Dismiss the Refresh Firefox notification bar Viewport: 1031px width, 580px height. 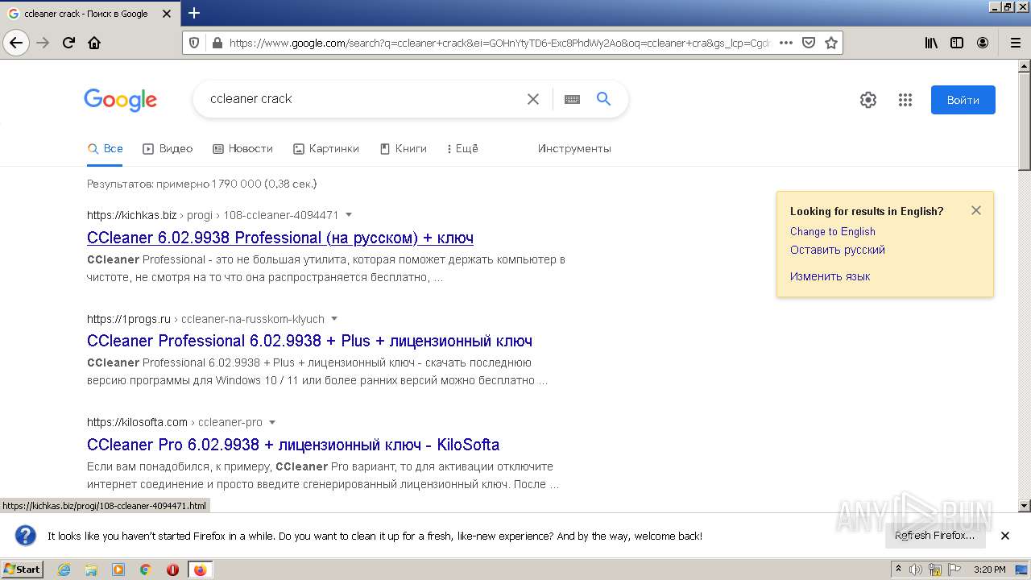coord(1004,536)
